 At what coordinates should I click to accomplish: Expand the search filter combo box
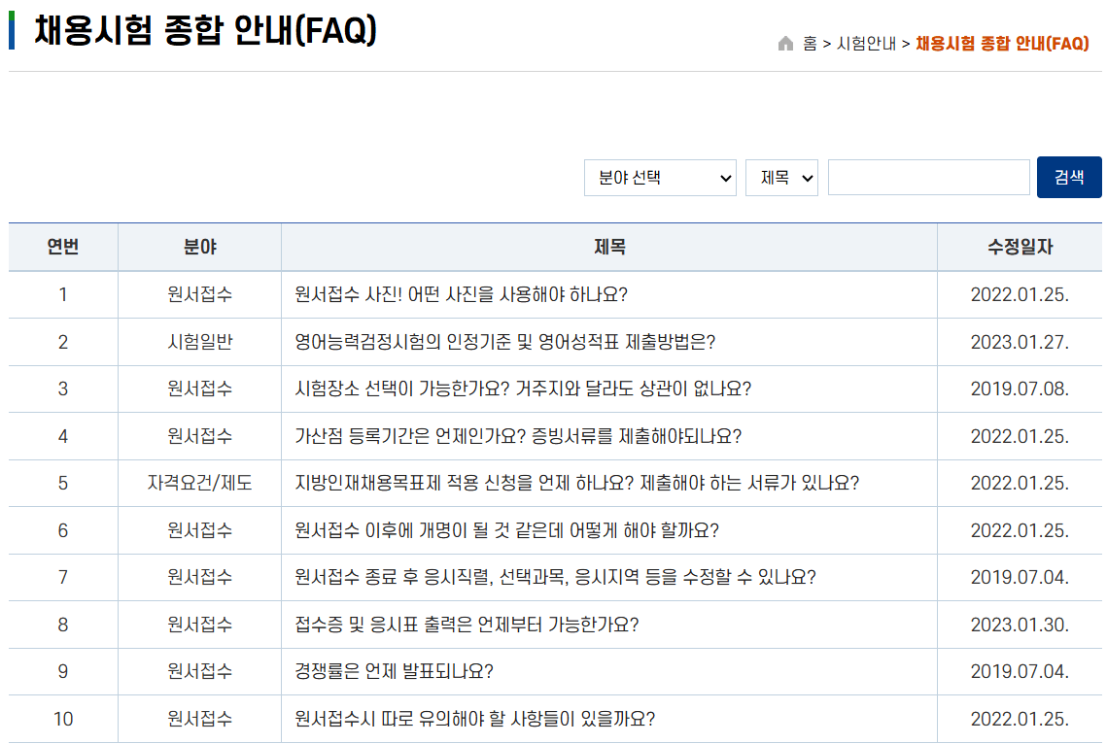[660, 177]
